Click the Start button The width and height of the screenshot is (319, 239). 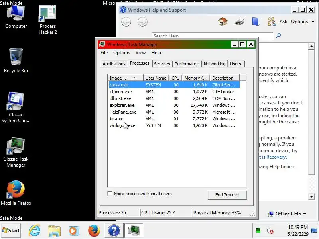point(11,231)
